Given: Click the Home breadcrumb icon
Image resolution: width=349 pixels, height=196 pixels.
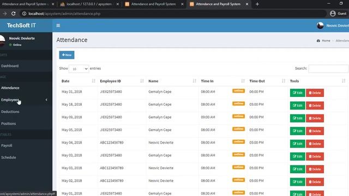Looking at the screenshot, I should point(318,41).
